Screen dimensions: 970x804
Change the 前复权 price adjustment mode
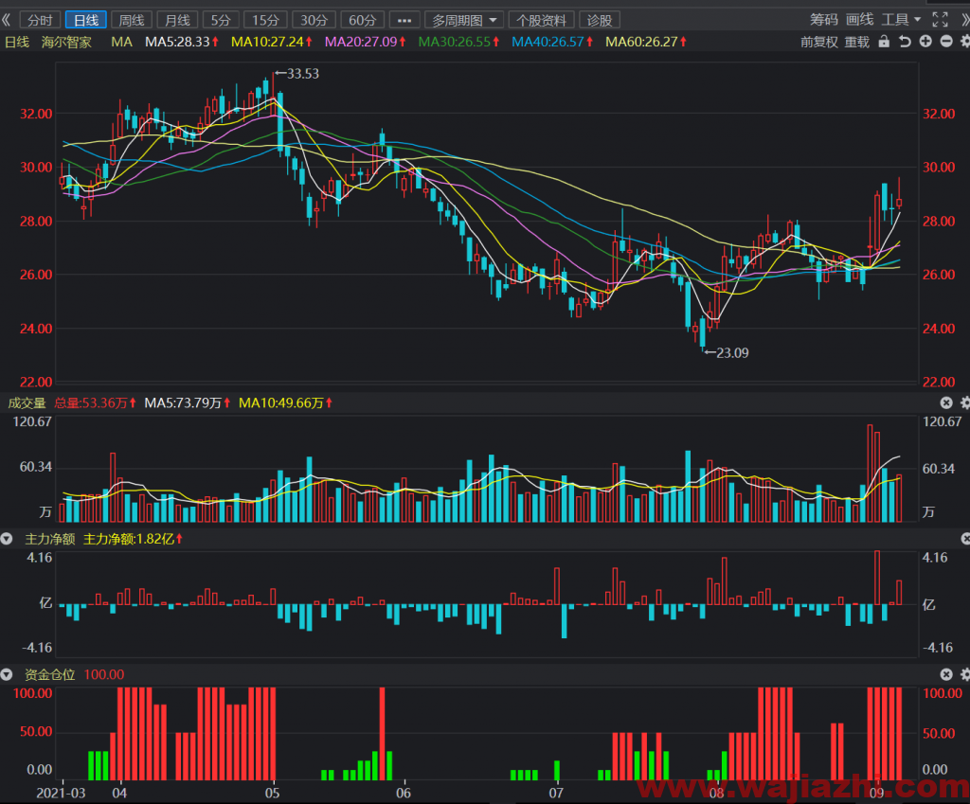coord(819,42)
